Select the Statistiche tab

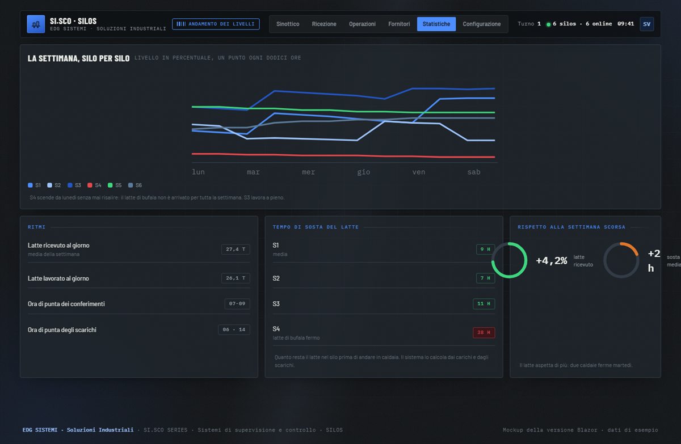[436, 24]
